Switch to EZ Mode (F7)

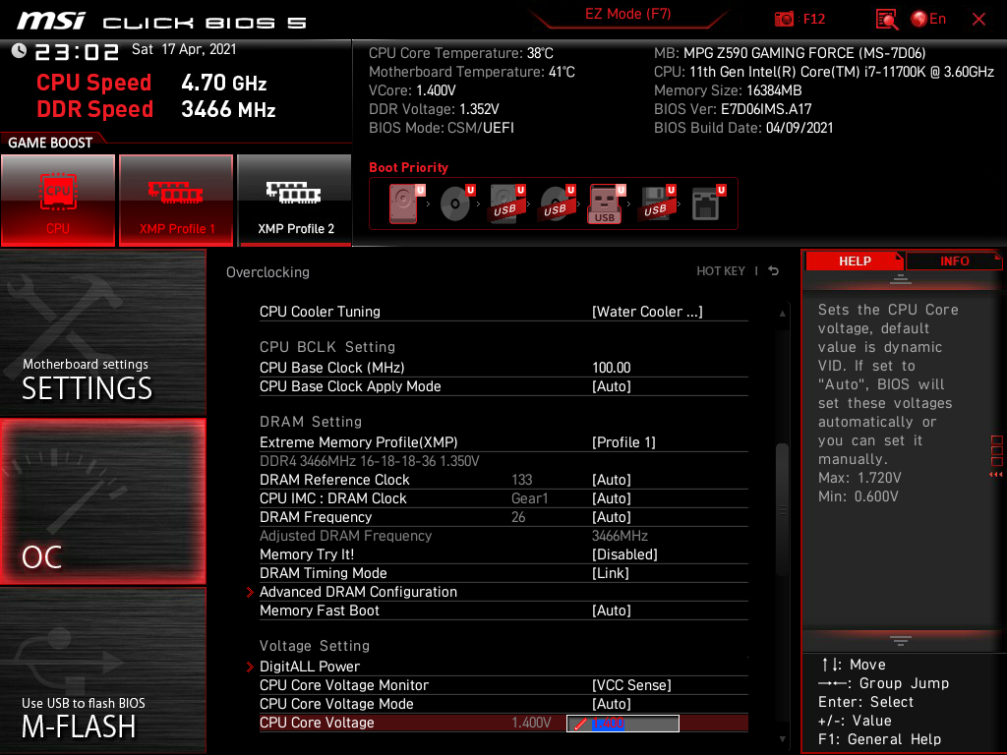pos(627,14)
